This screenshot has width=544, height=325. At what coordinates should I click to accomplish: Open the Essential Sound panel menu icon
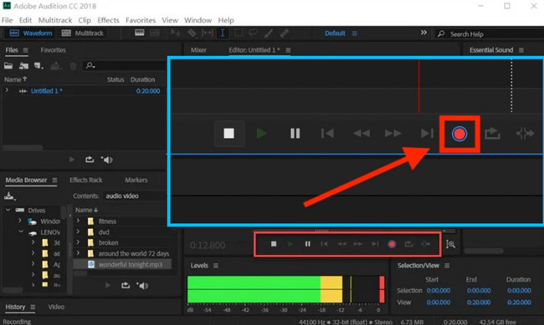pyautogui.click(x=521, y=50)
